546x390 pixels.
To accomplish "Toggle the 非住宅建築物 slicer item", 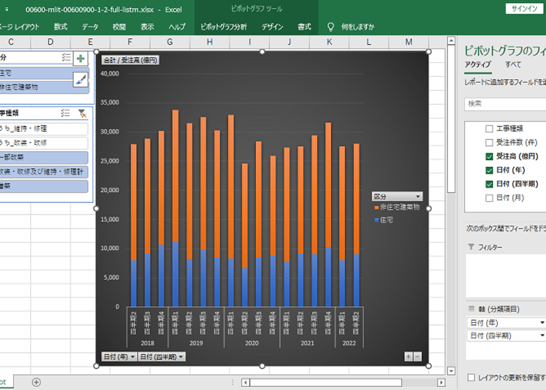I will pos(44,87).
